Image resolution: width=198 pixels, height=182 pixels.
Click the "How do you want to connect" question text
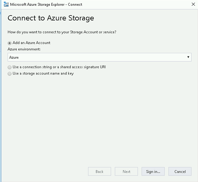62,32
